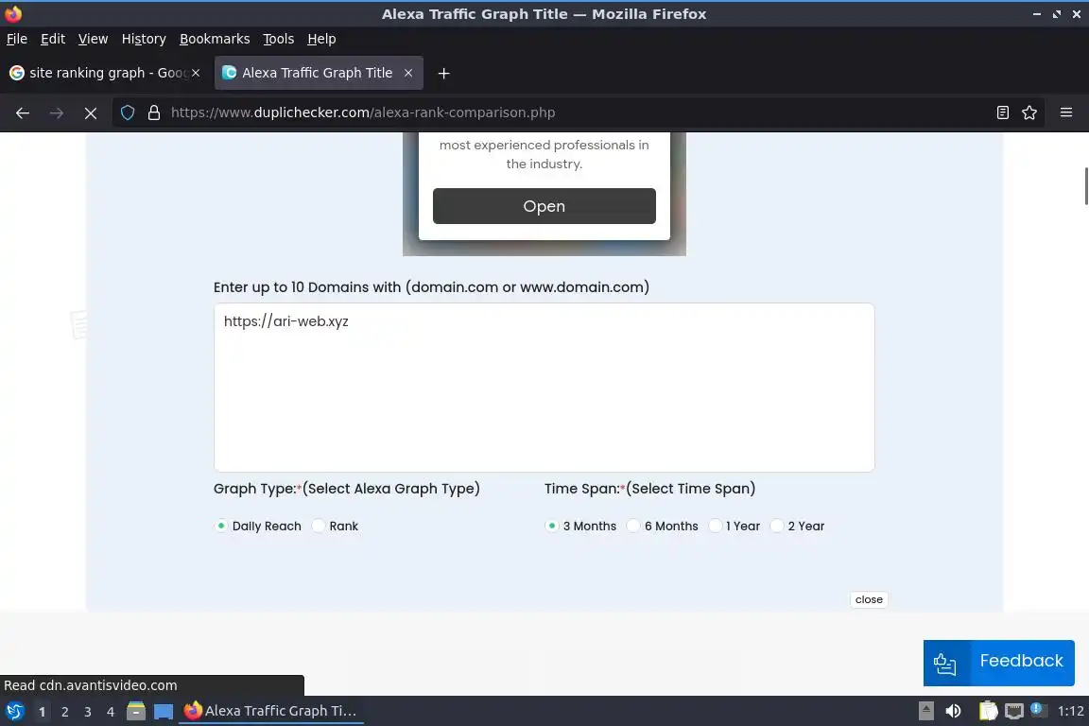Select the Daily Reach graph type
This screenshot has height=726, width=1089.
pos(221,526)
